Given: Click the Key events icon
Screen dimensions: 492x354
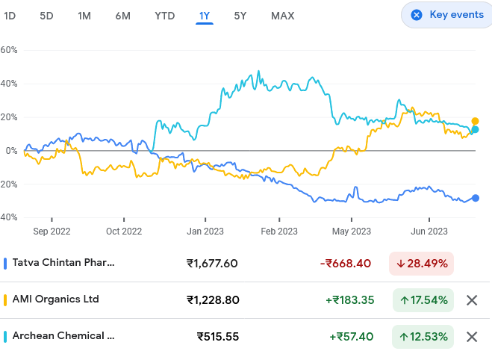Looking at the screenshot, I should [417, 15].
